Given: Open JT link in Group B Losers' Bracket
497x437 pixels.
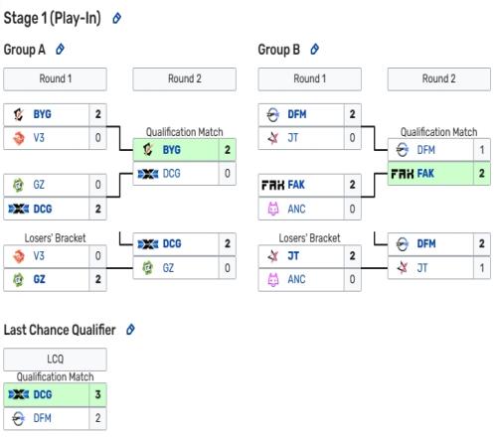Looking at the screenshot, I should (x=293, y=256).
